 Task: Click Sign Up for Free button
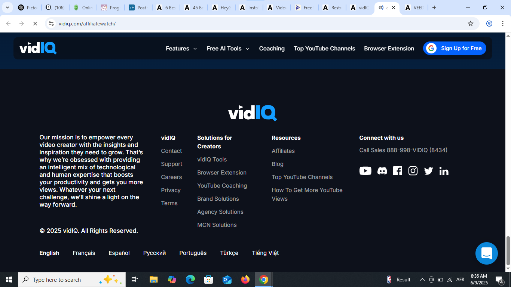(455, 48)
